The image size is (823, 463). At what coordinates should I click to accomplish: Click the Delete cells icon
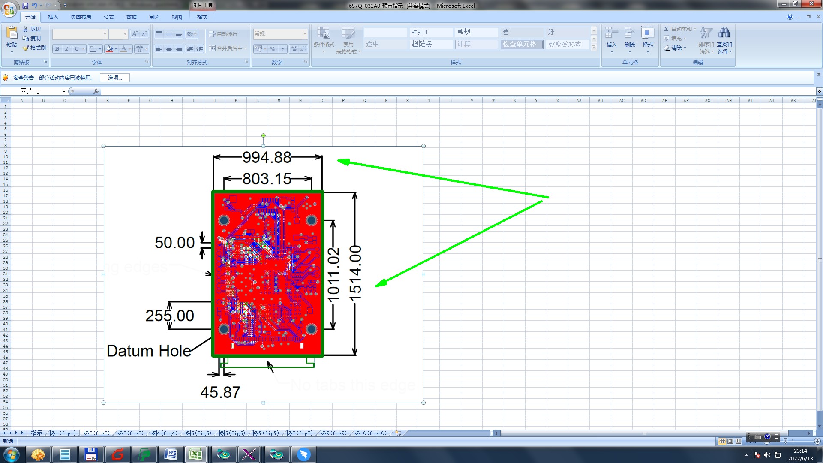[x=629, y=33]
